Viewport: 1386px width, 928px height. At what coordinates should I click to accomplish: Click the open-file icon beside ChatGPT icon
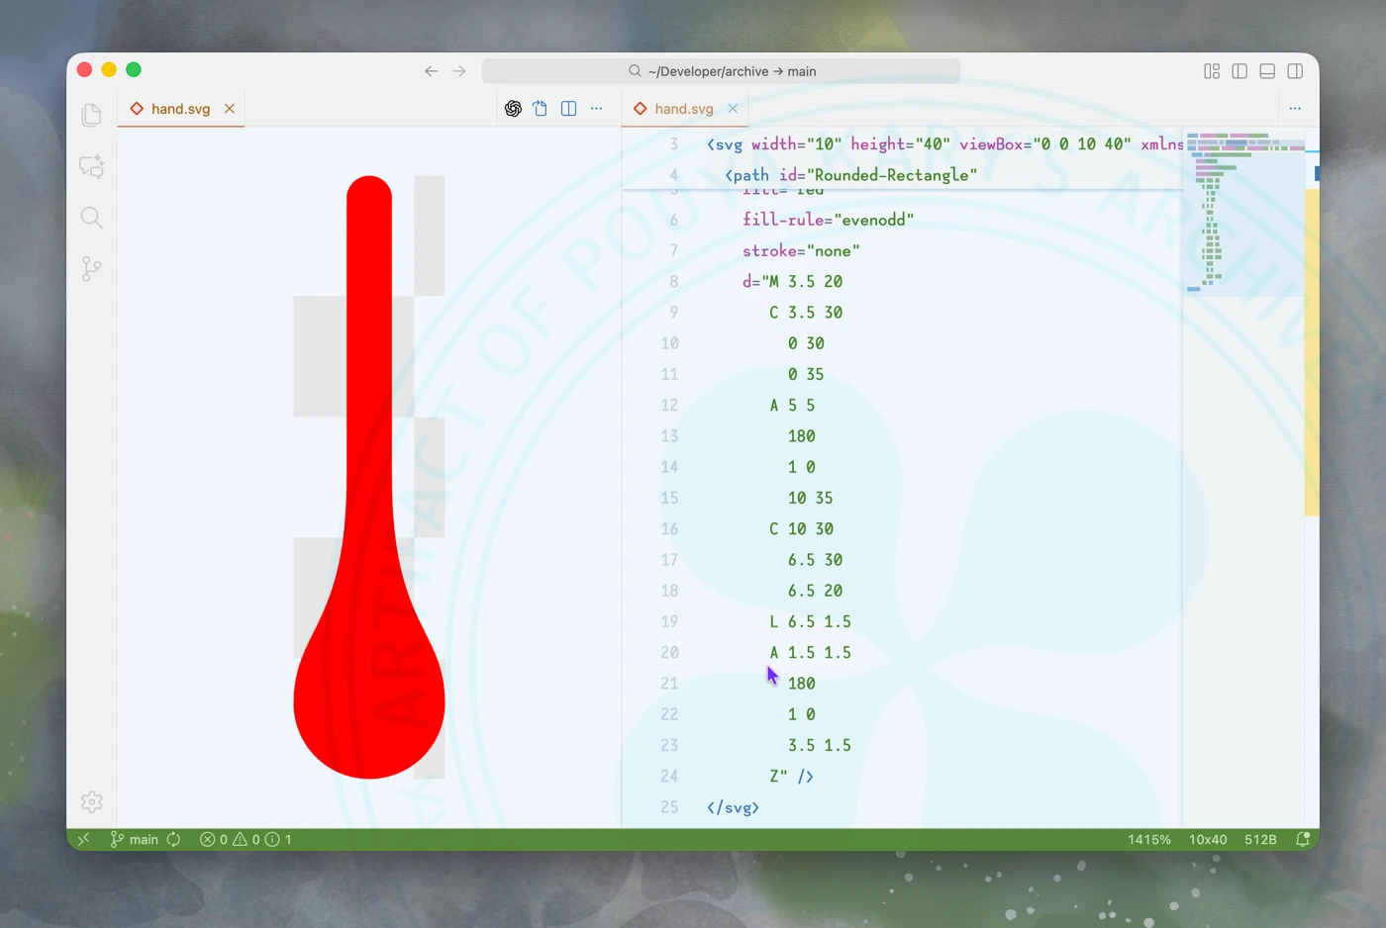[x=541, y=109]
